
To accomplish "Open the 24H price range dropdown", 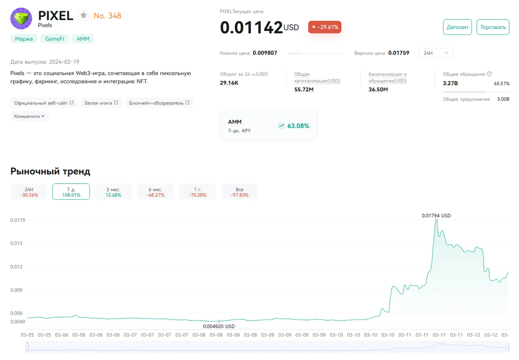I will coord(436,53).
